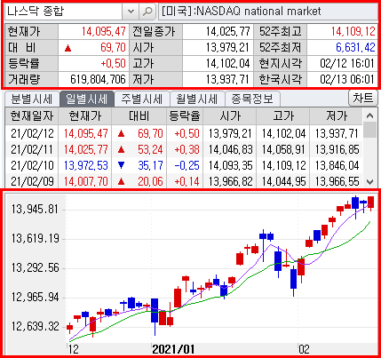
Task: Select the 21/02/10 row
Action: pos(184,165)
